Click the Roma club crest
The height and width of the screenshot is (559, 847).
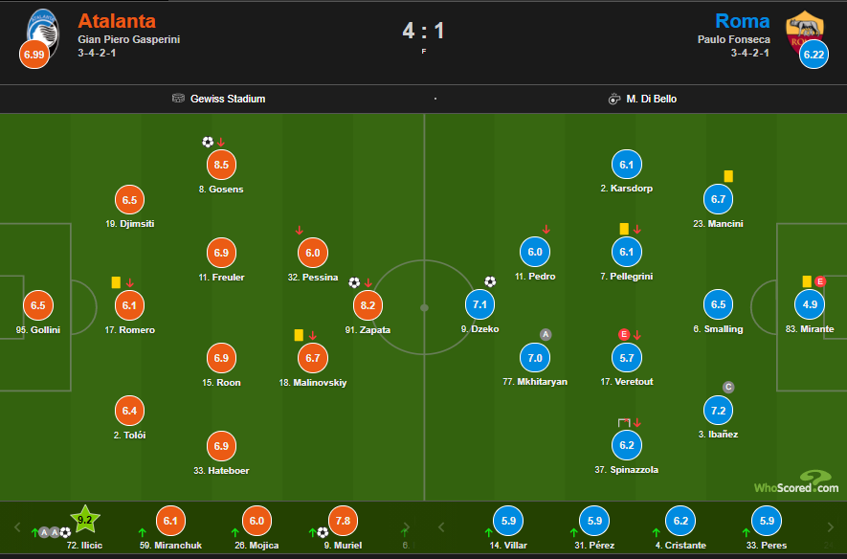click(803, 29)
